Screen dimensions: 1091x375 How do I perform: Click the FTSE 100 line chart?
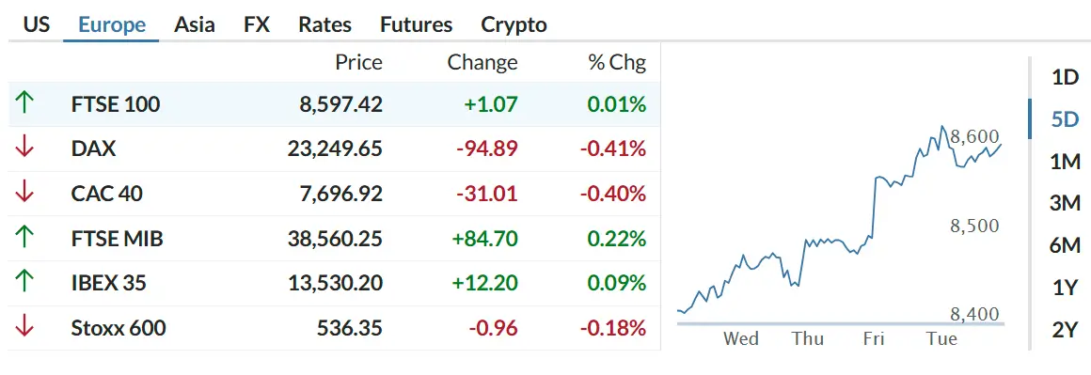tap(840, 223)
